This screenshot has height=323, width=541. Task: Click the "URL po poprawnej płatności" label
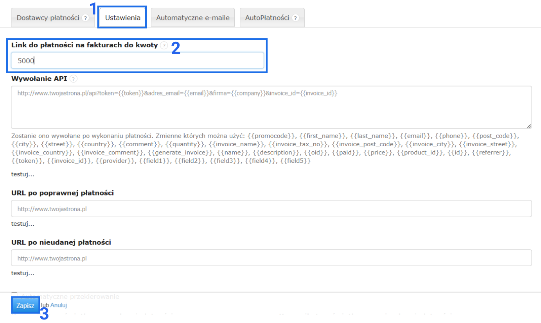63,193
